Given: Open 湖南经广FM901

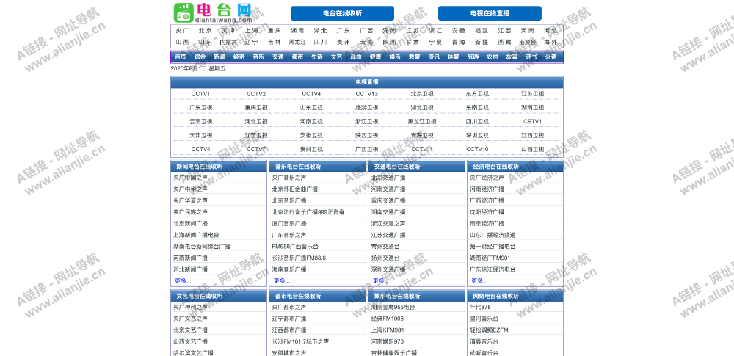Looking at the screenshot, I should (x=490, y=258).
